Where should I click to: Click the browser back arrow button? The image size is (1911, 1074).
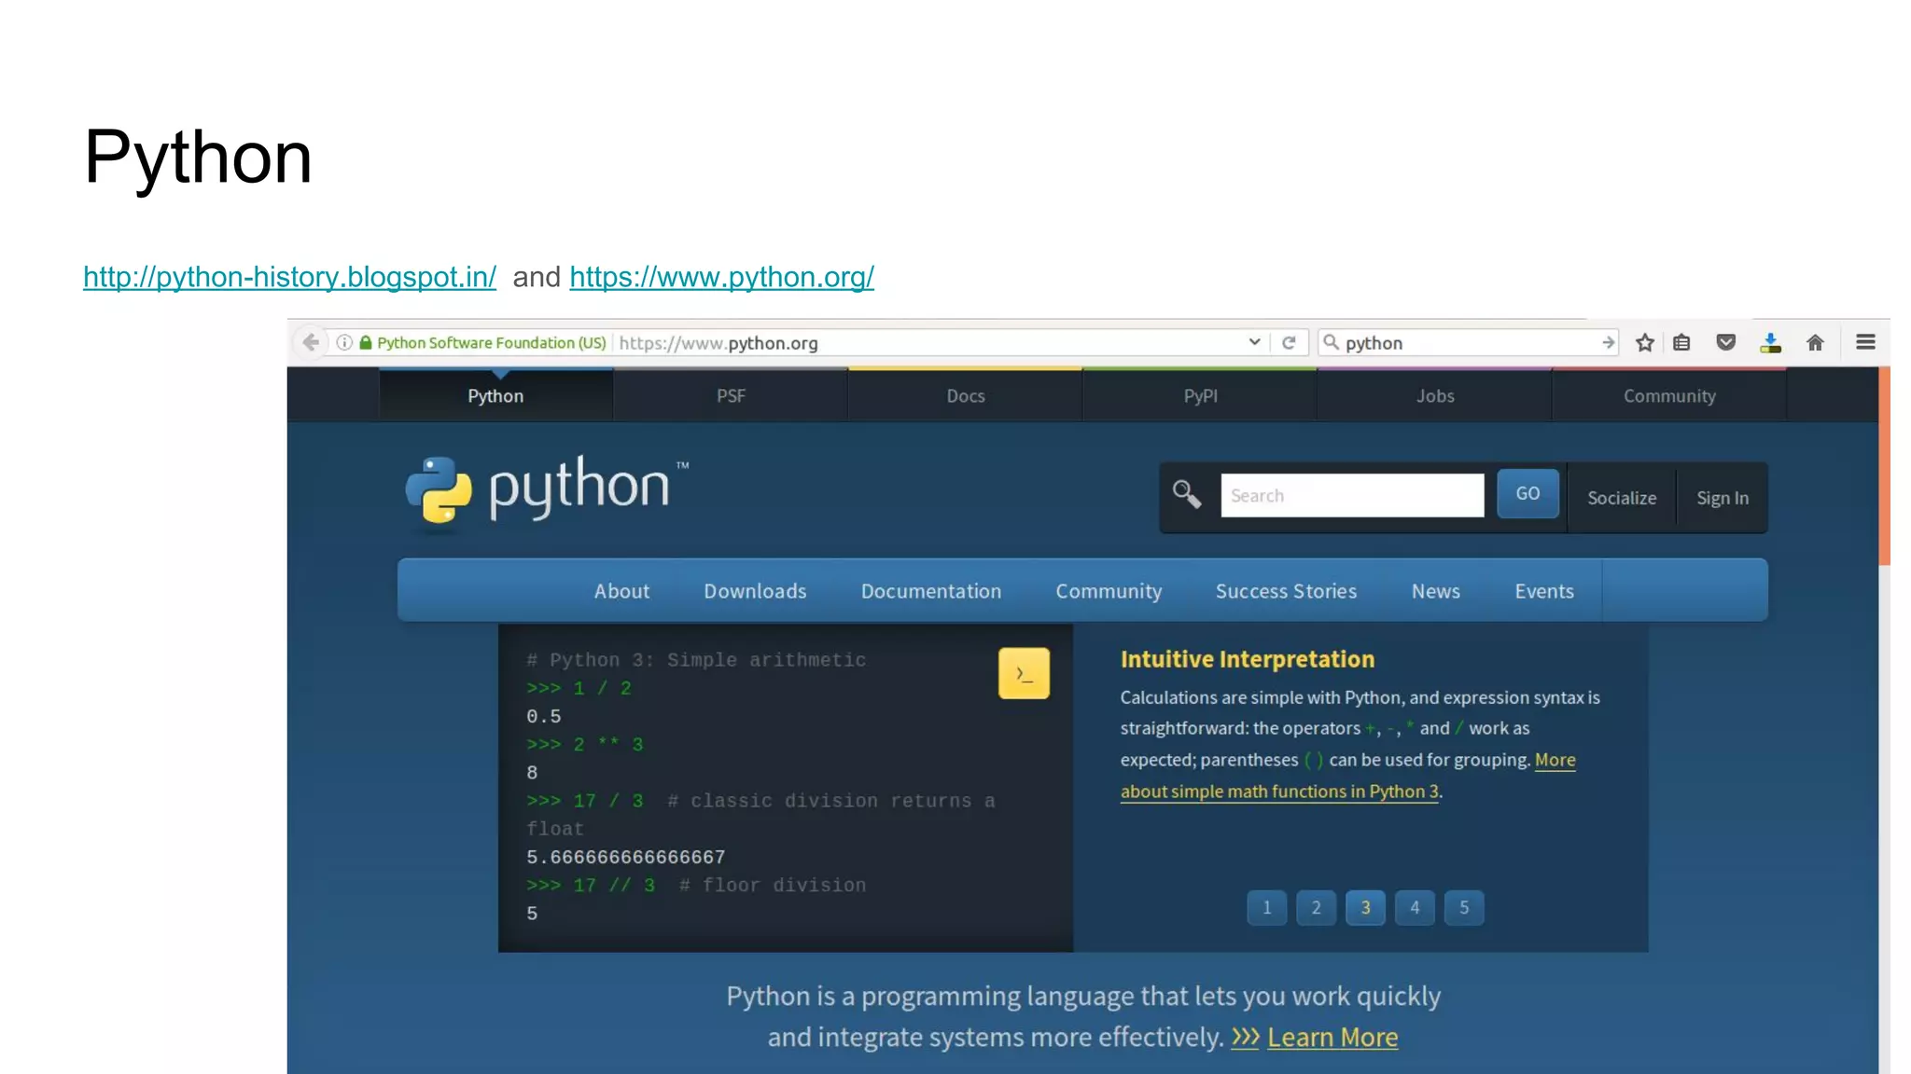point(311,343)
